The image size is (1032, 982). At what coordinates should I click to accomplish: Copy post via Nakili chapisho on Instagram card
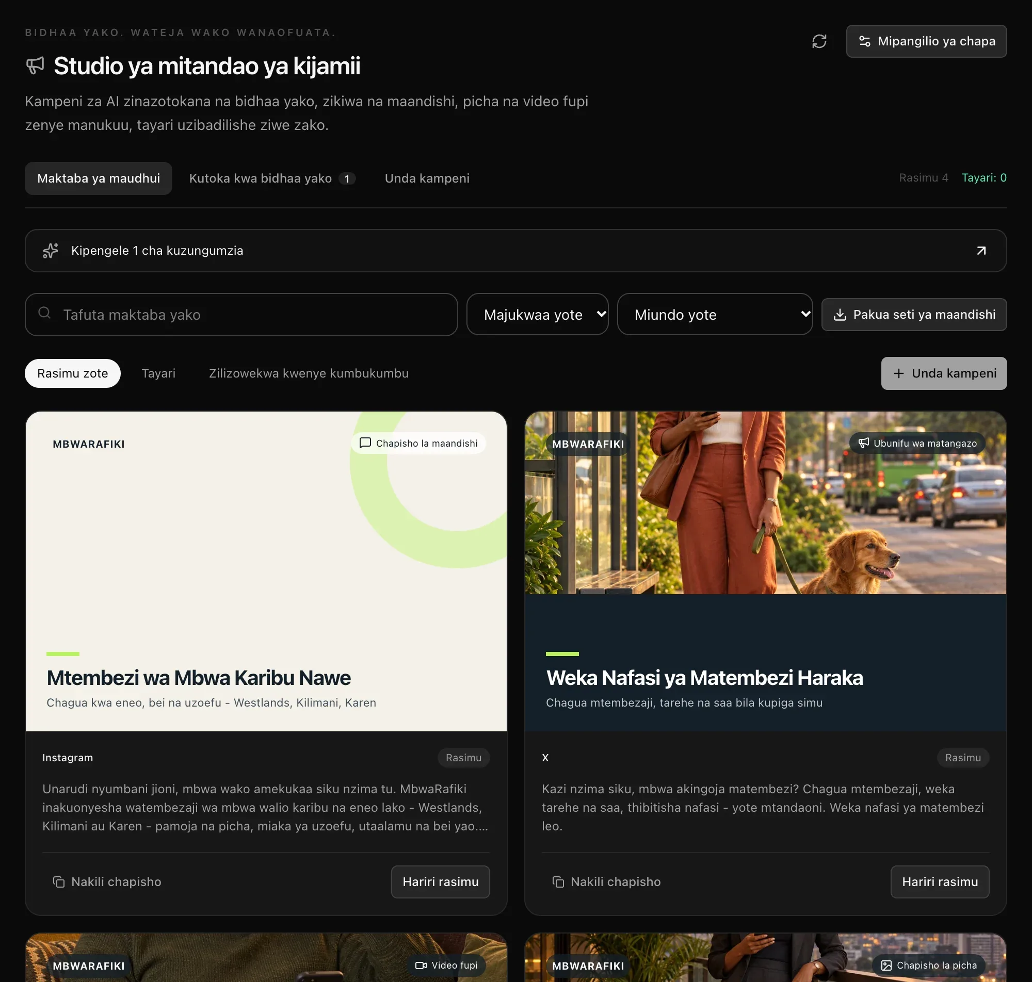point(107,882)
